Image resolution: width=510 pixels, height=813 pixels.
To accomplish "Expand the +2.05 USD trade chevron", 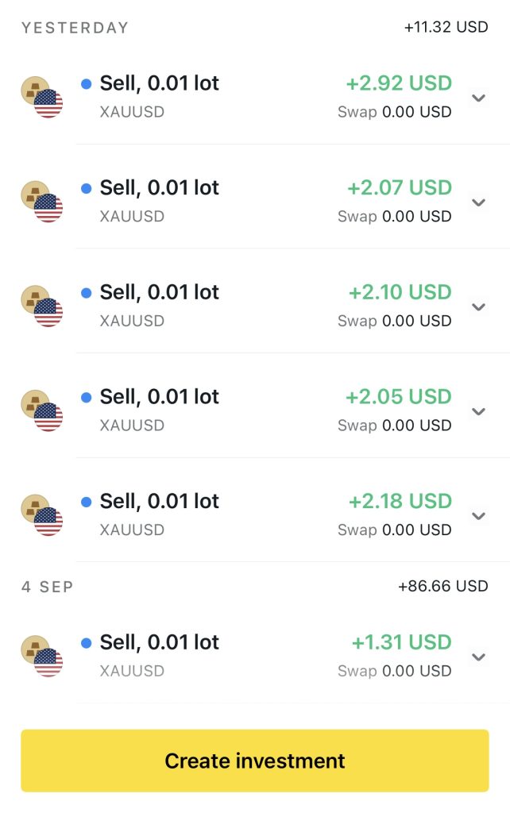I will tap(478, 411).
